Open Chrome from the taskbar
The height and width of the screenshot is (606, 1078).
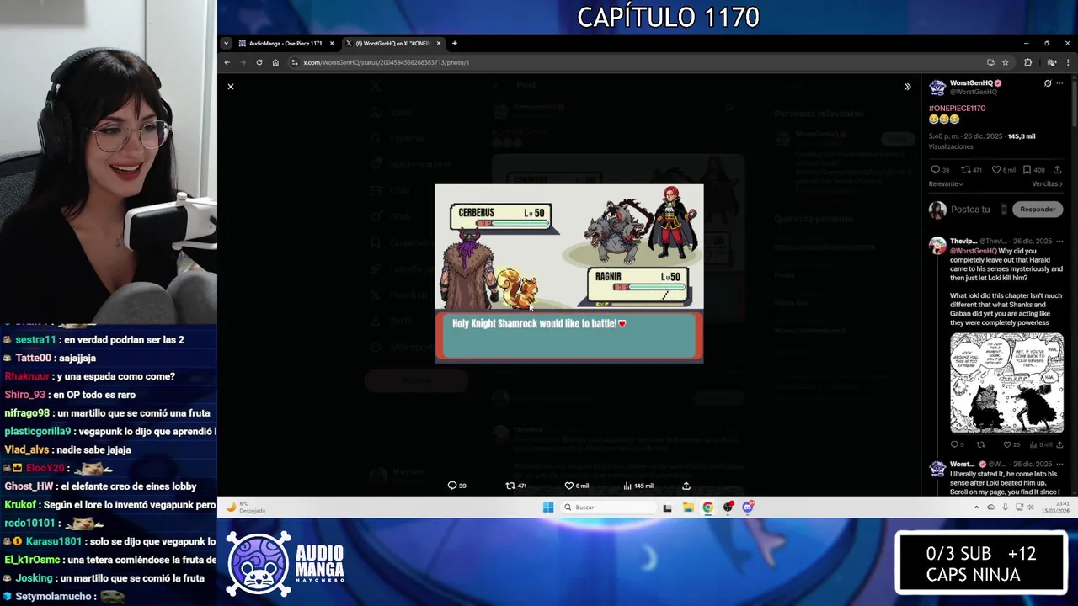[x=707, y=507]
